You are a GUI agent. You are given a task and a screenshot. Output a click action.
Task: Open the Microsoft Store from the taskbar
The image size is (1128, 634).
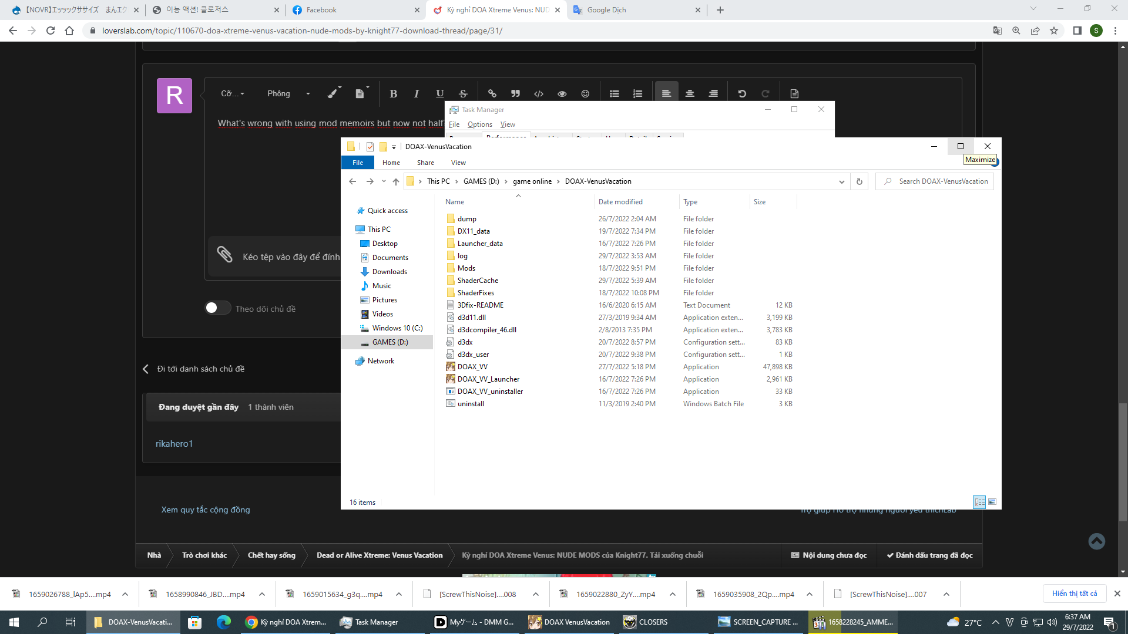[194, 622]
